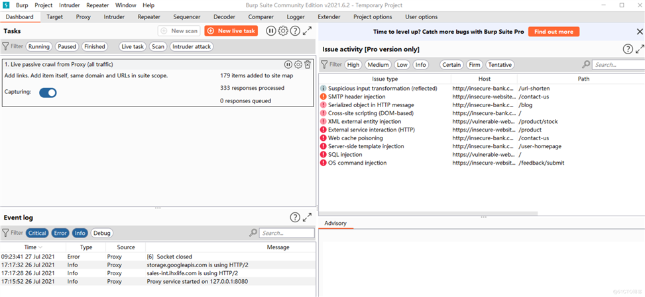Switch to the Repeater tab
645x297 pixels.
coord(149,17)
